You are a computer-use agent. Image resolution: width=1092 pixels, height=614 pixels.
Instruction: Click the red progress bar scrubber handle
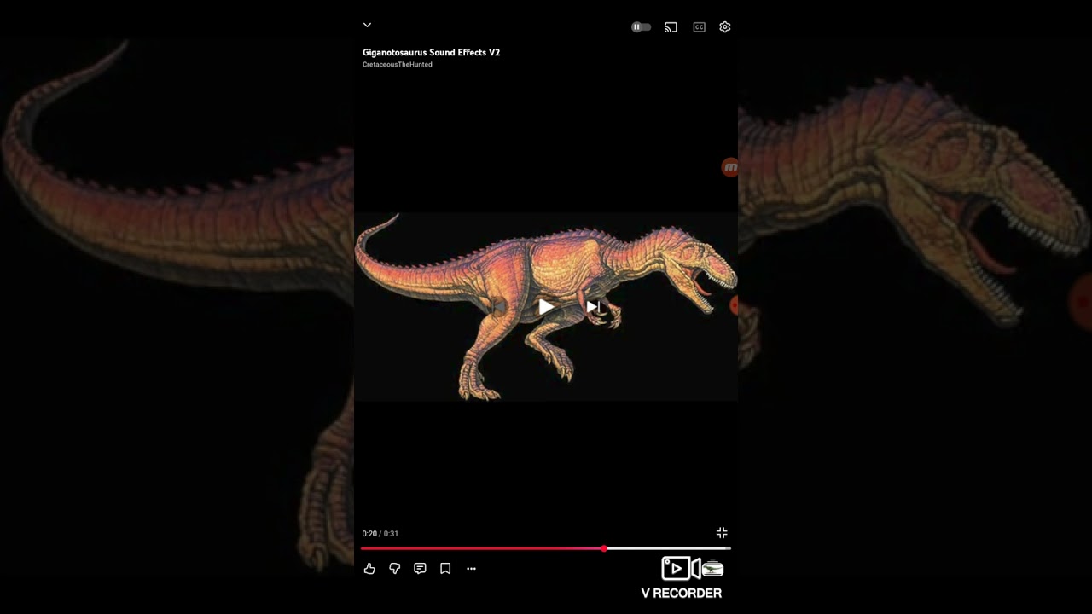coord(604,548)
